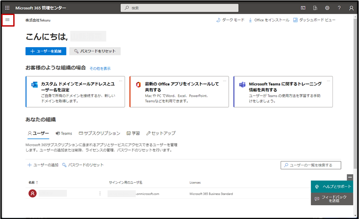
Task: Open the document icon in the header
Action: (x=315, y=8)
